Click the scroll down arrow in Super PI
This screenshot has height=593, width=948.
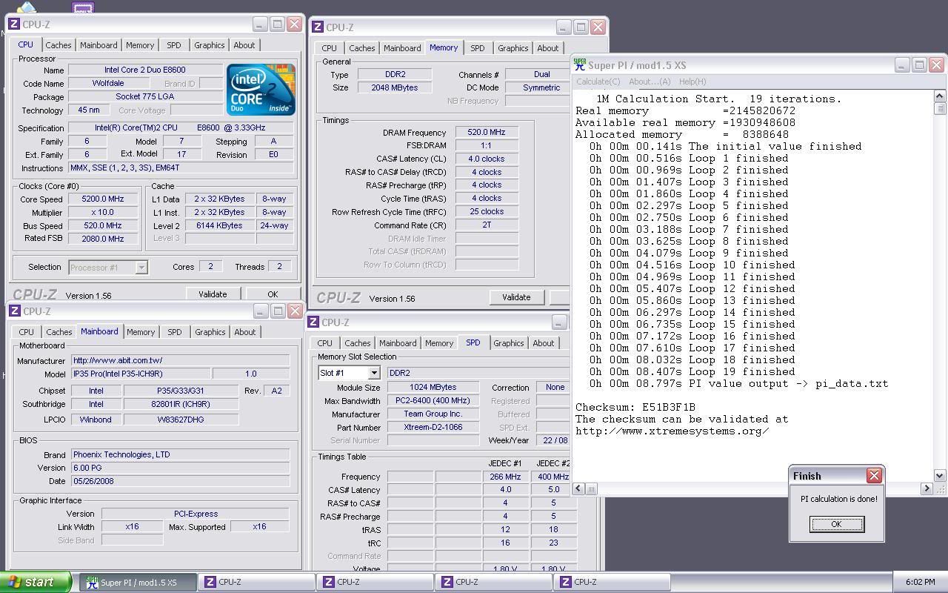(x=940, y=475)
